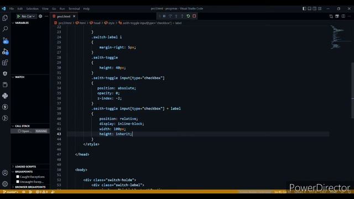Screen dimensions: 354x199
Task: Open more editor actions ellipsis
Action: [349, 16]
